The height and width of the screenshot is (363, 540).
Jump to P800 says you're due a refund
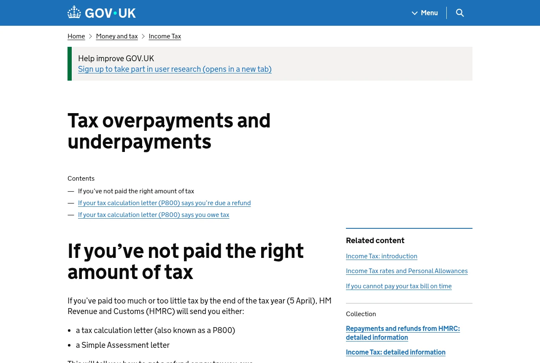click(x=165, y=203)
